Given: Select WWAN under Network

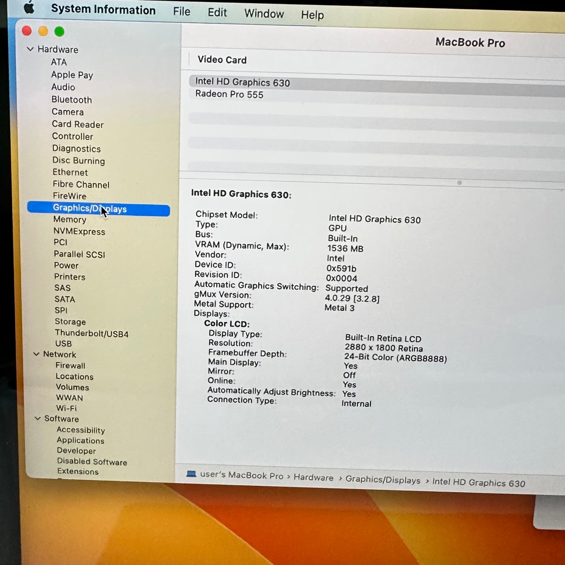Looking at the screenshot, I should click(69, 398).
